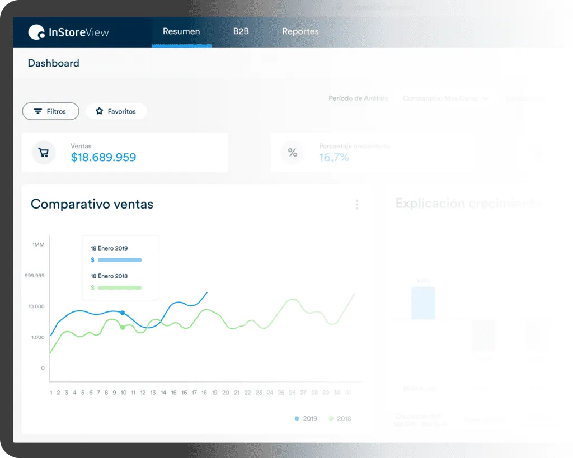Click '18 Enero 2018' tooltip label
Screen dimensions: 573x458
click(109, 276)
